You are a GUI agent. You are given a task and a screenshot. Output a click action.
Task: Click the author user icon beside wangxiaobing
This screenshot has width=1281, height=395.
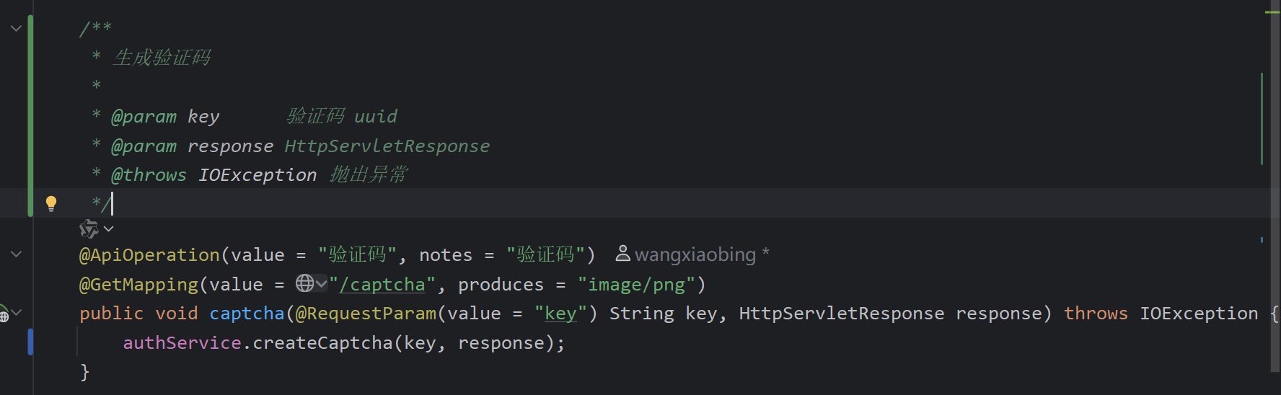point(622,254)
